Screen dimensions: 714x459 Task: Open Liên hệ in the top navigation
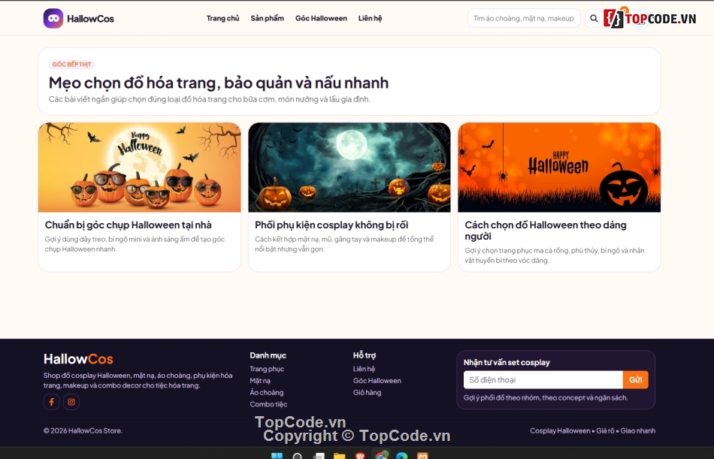click(371, 18)
